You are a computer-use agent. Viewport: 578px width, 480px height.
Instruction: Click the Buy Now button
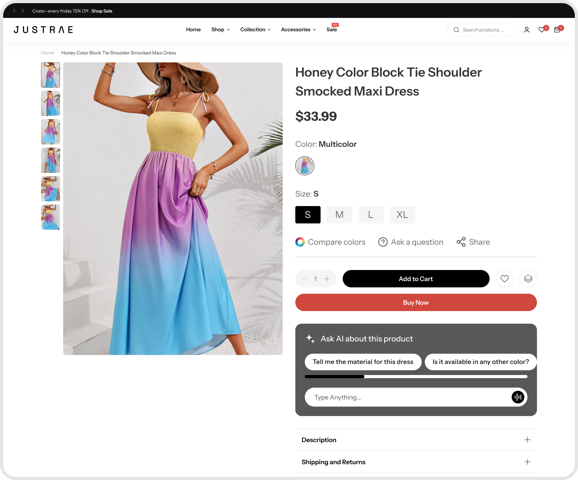pyautogui.click(x=416, y=302)
